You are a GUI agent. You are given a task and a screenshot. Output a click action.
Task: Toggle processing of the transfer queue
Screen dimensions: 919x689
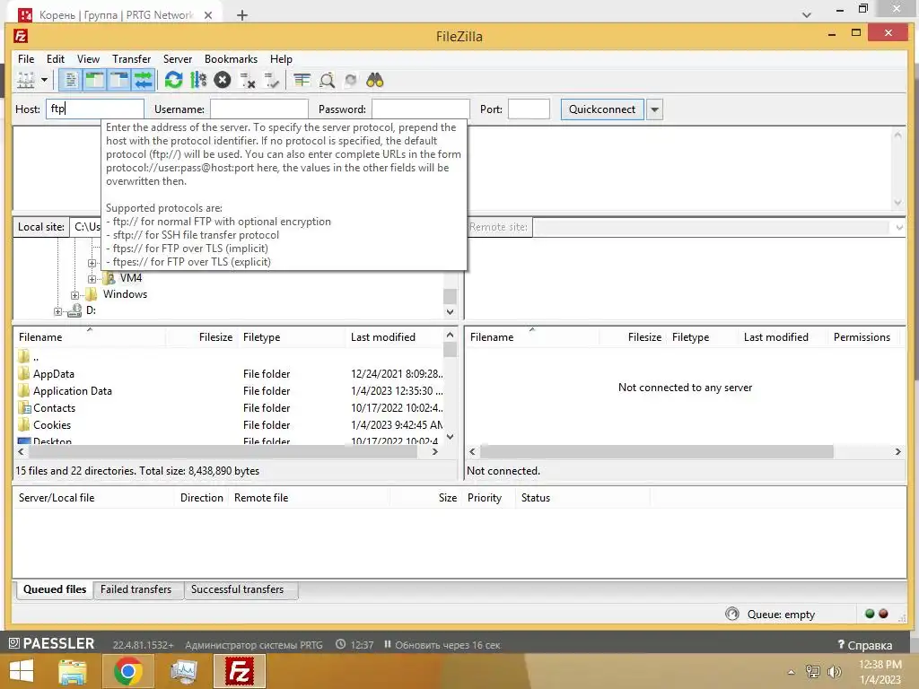(198, 80)
